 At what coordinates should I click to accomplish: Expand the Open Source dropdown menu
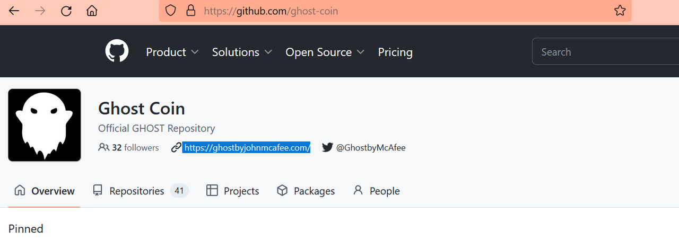pos(325,52)
